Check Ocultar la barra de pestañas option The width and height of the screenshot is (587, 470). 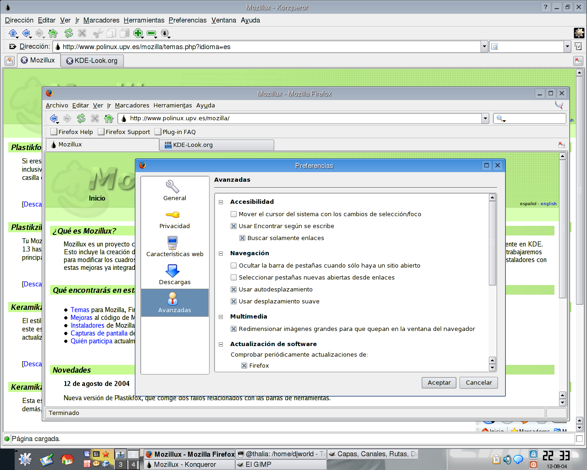234,265
